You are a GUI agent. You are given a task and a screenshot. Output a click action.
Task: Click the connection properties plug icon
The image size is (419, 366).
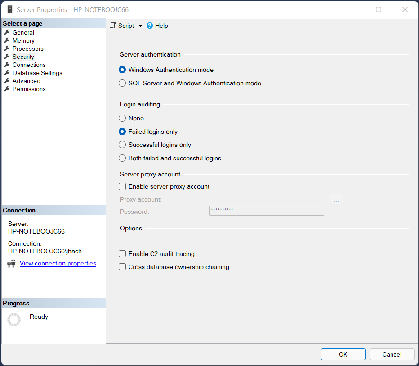[x=12, y=264]
